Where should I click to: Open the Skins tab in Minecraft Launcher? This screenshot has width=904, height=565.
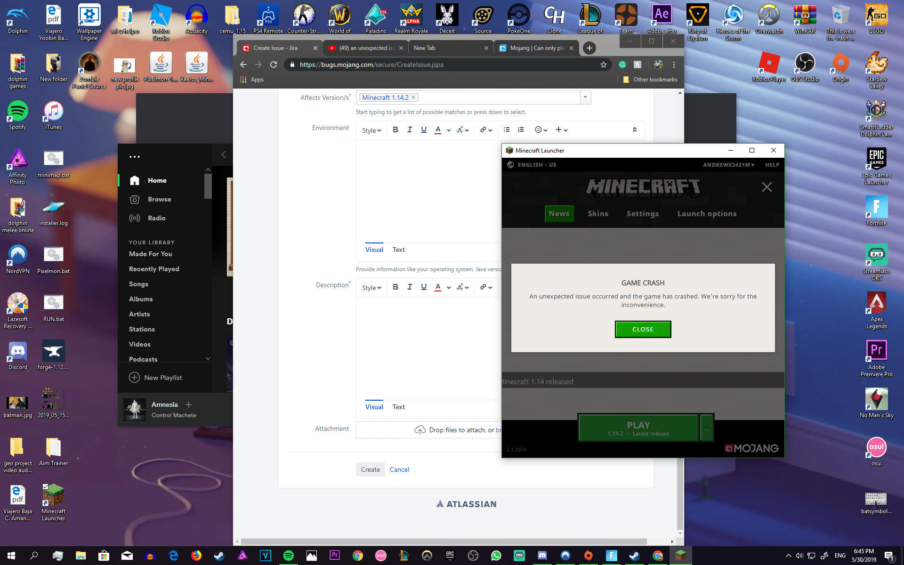coord(598,214)
